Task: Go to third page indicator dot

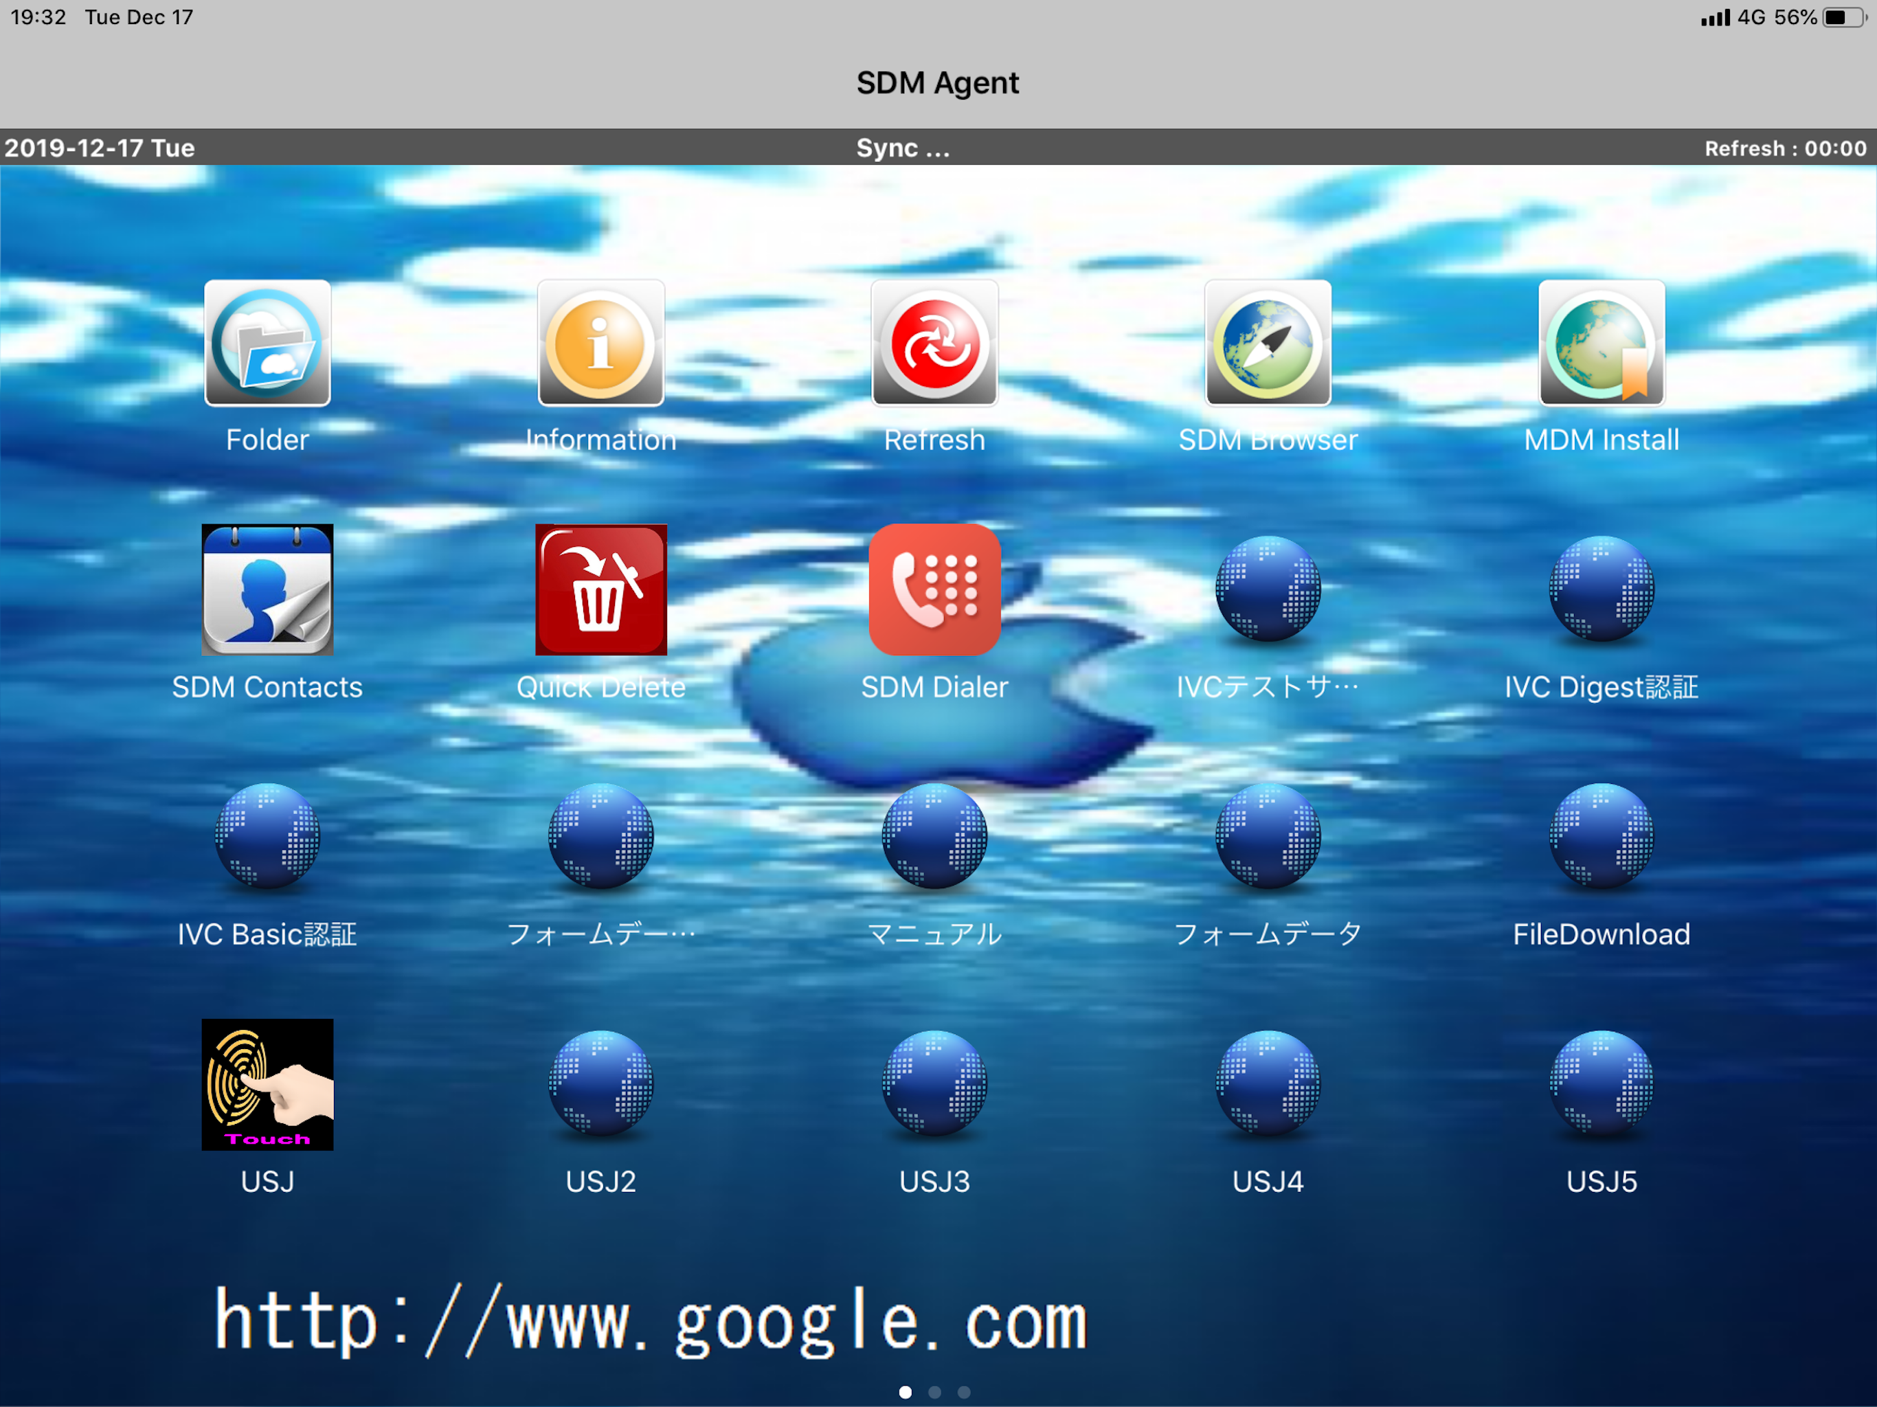Action: (x=964, y=1392)
